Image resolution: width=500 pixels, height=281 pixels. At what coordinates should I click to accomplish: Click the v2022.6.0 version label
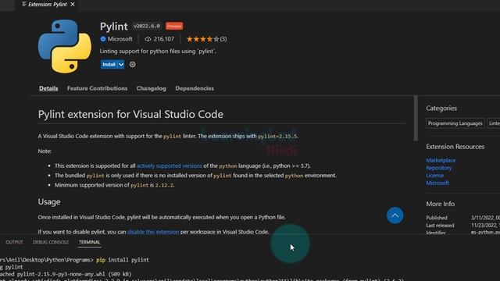[x=147, y=26]
